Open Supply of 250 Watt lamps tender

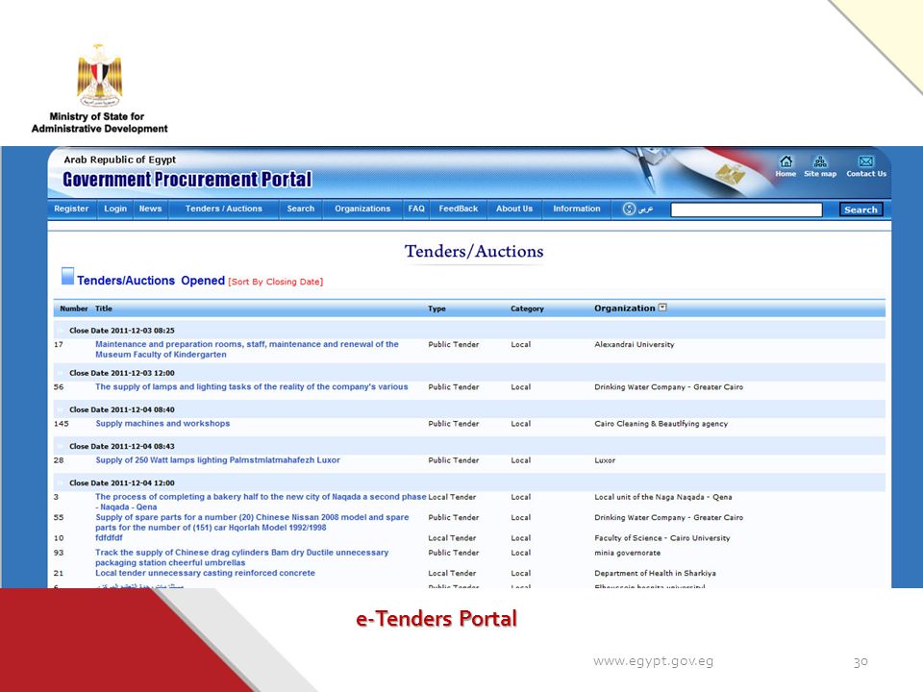[218, 460]
